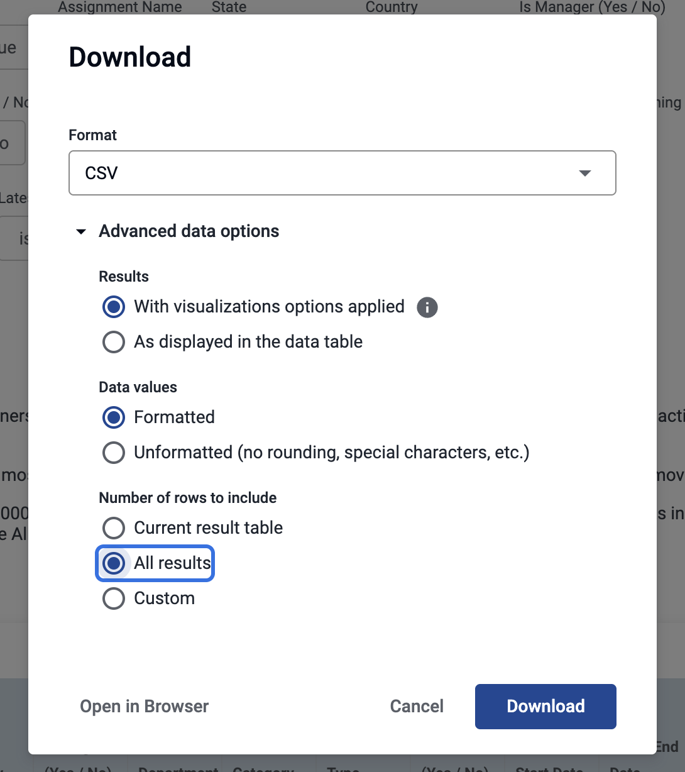Click the Advanced data options heading text

click(x=189, y=231)
